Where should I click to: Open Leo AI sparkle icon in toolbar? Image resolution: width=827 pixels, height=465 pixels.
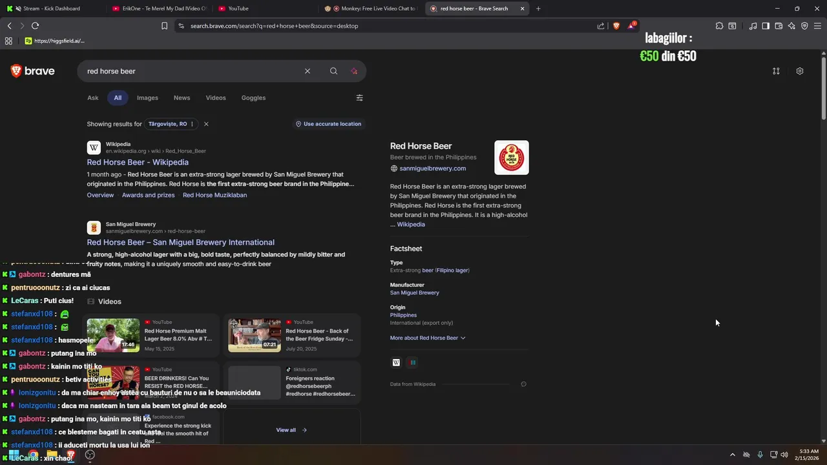pyautogui.click(x=791, y=26)
